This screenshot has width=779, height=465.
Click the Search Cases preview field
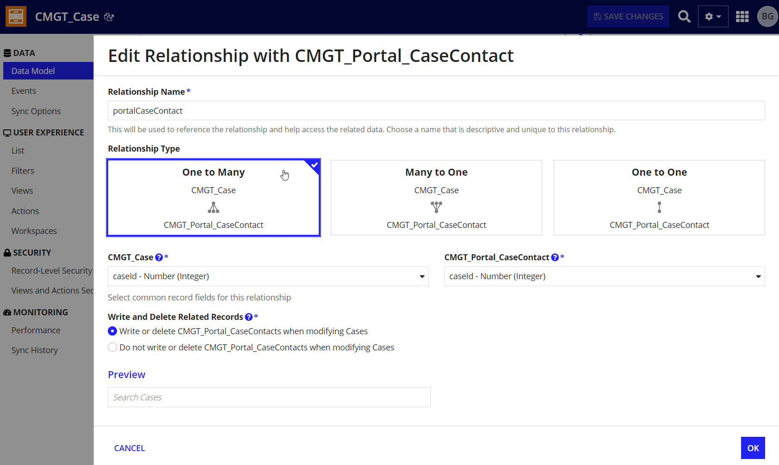click(x=269, y=397)
